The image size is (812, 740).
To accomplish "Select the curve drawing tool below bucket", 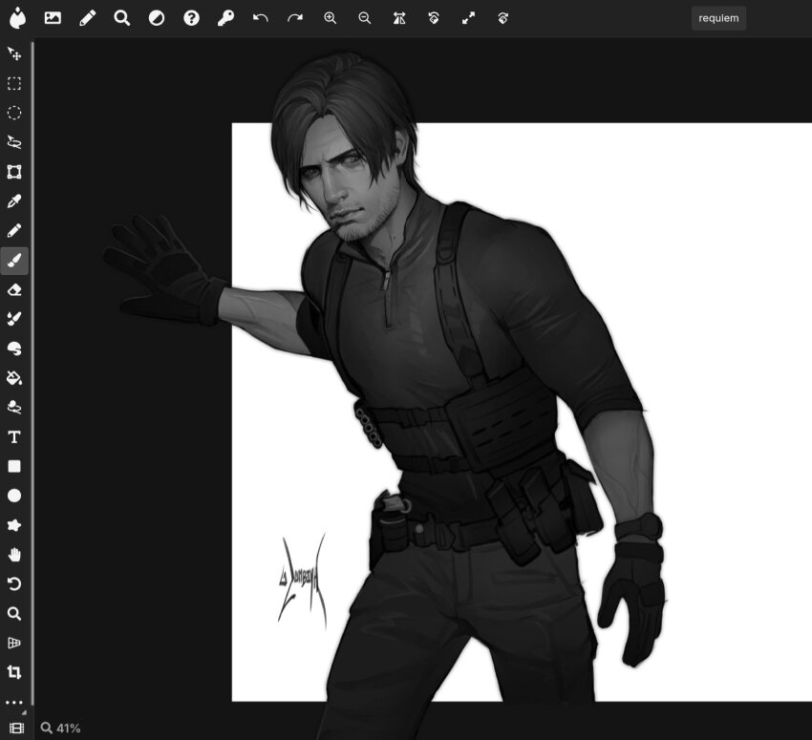I will coord(14,408).
